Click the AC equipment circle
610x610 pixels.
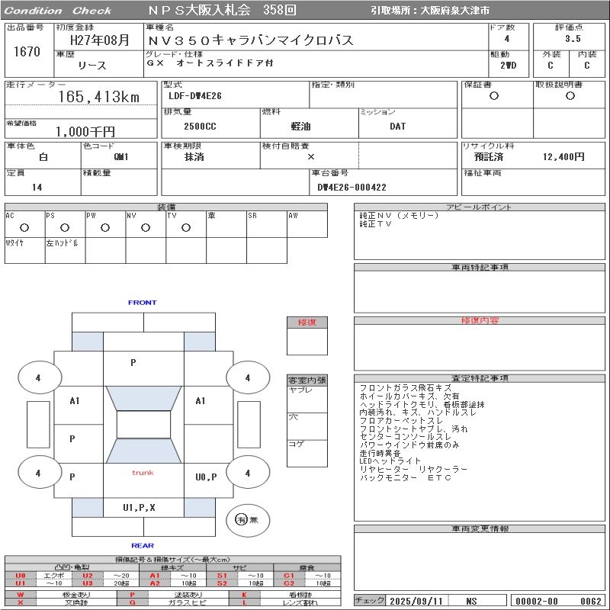pos(24,228)
